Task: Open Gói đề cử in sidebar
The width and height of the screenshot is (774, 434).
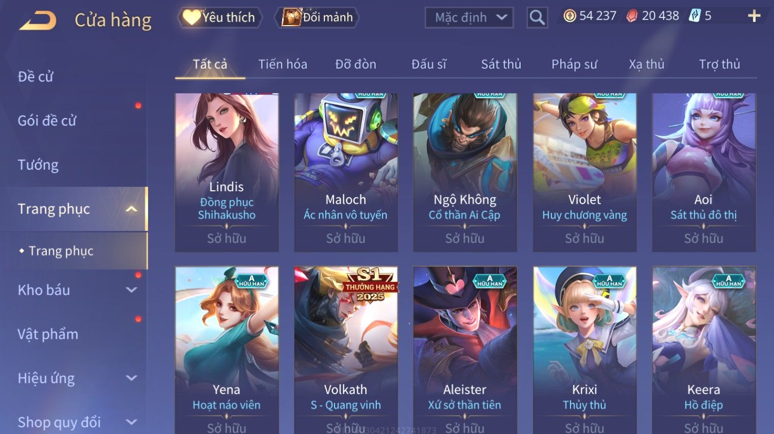Action: (47, 121)
